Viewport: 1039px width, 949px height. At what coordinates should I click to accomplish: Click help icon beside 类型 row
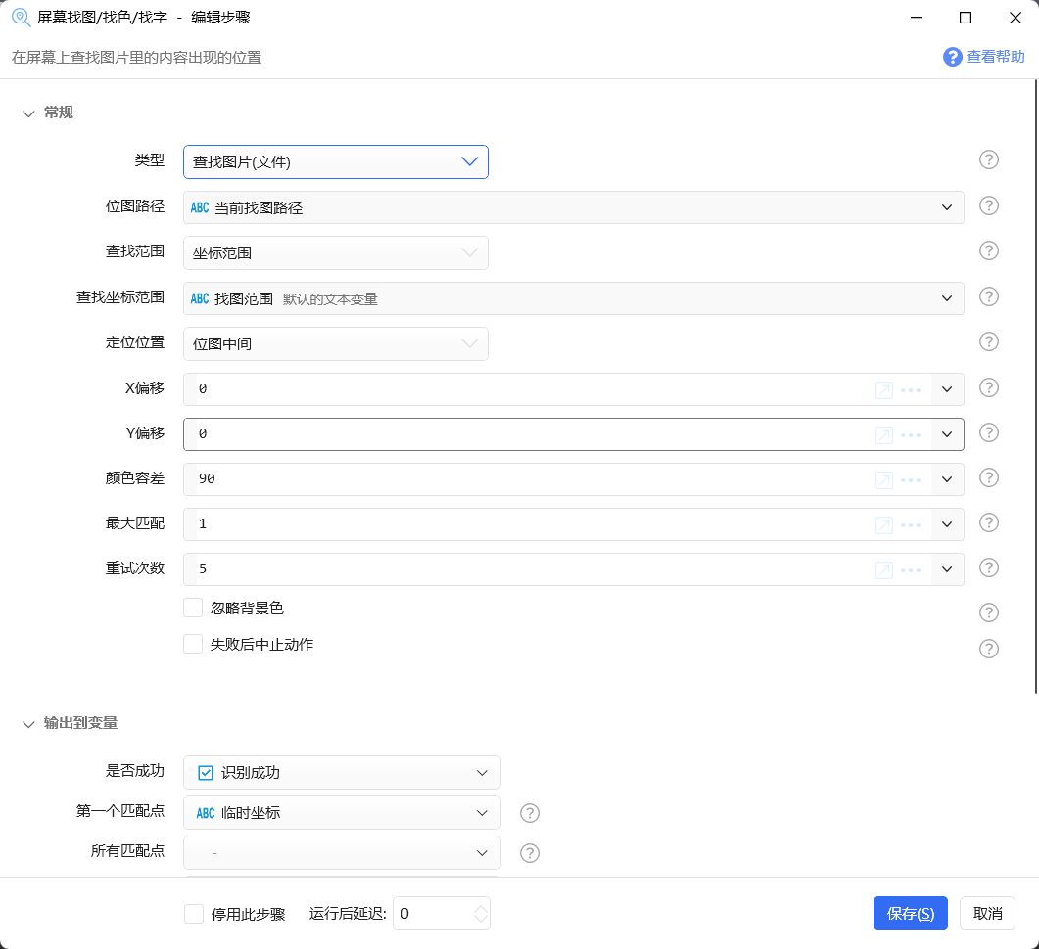989,160
